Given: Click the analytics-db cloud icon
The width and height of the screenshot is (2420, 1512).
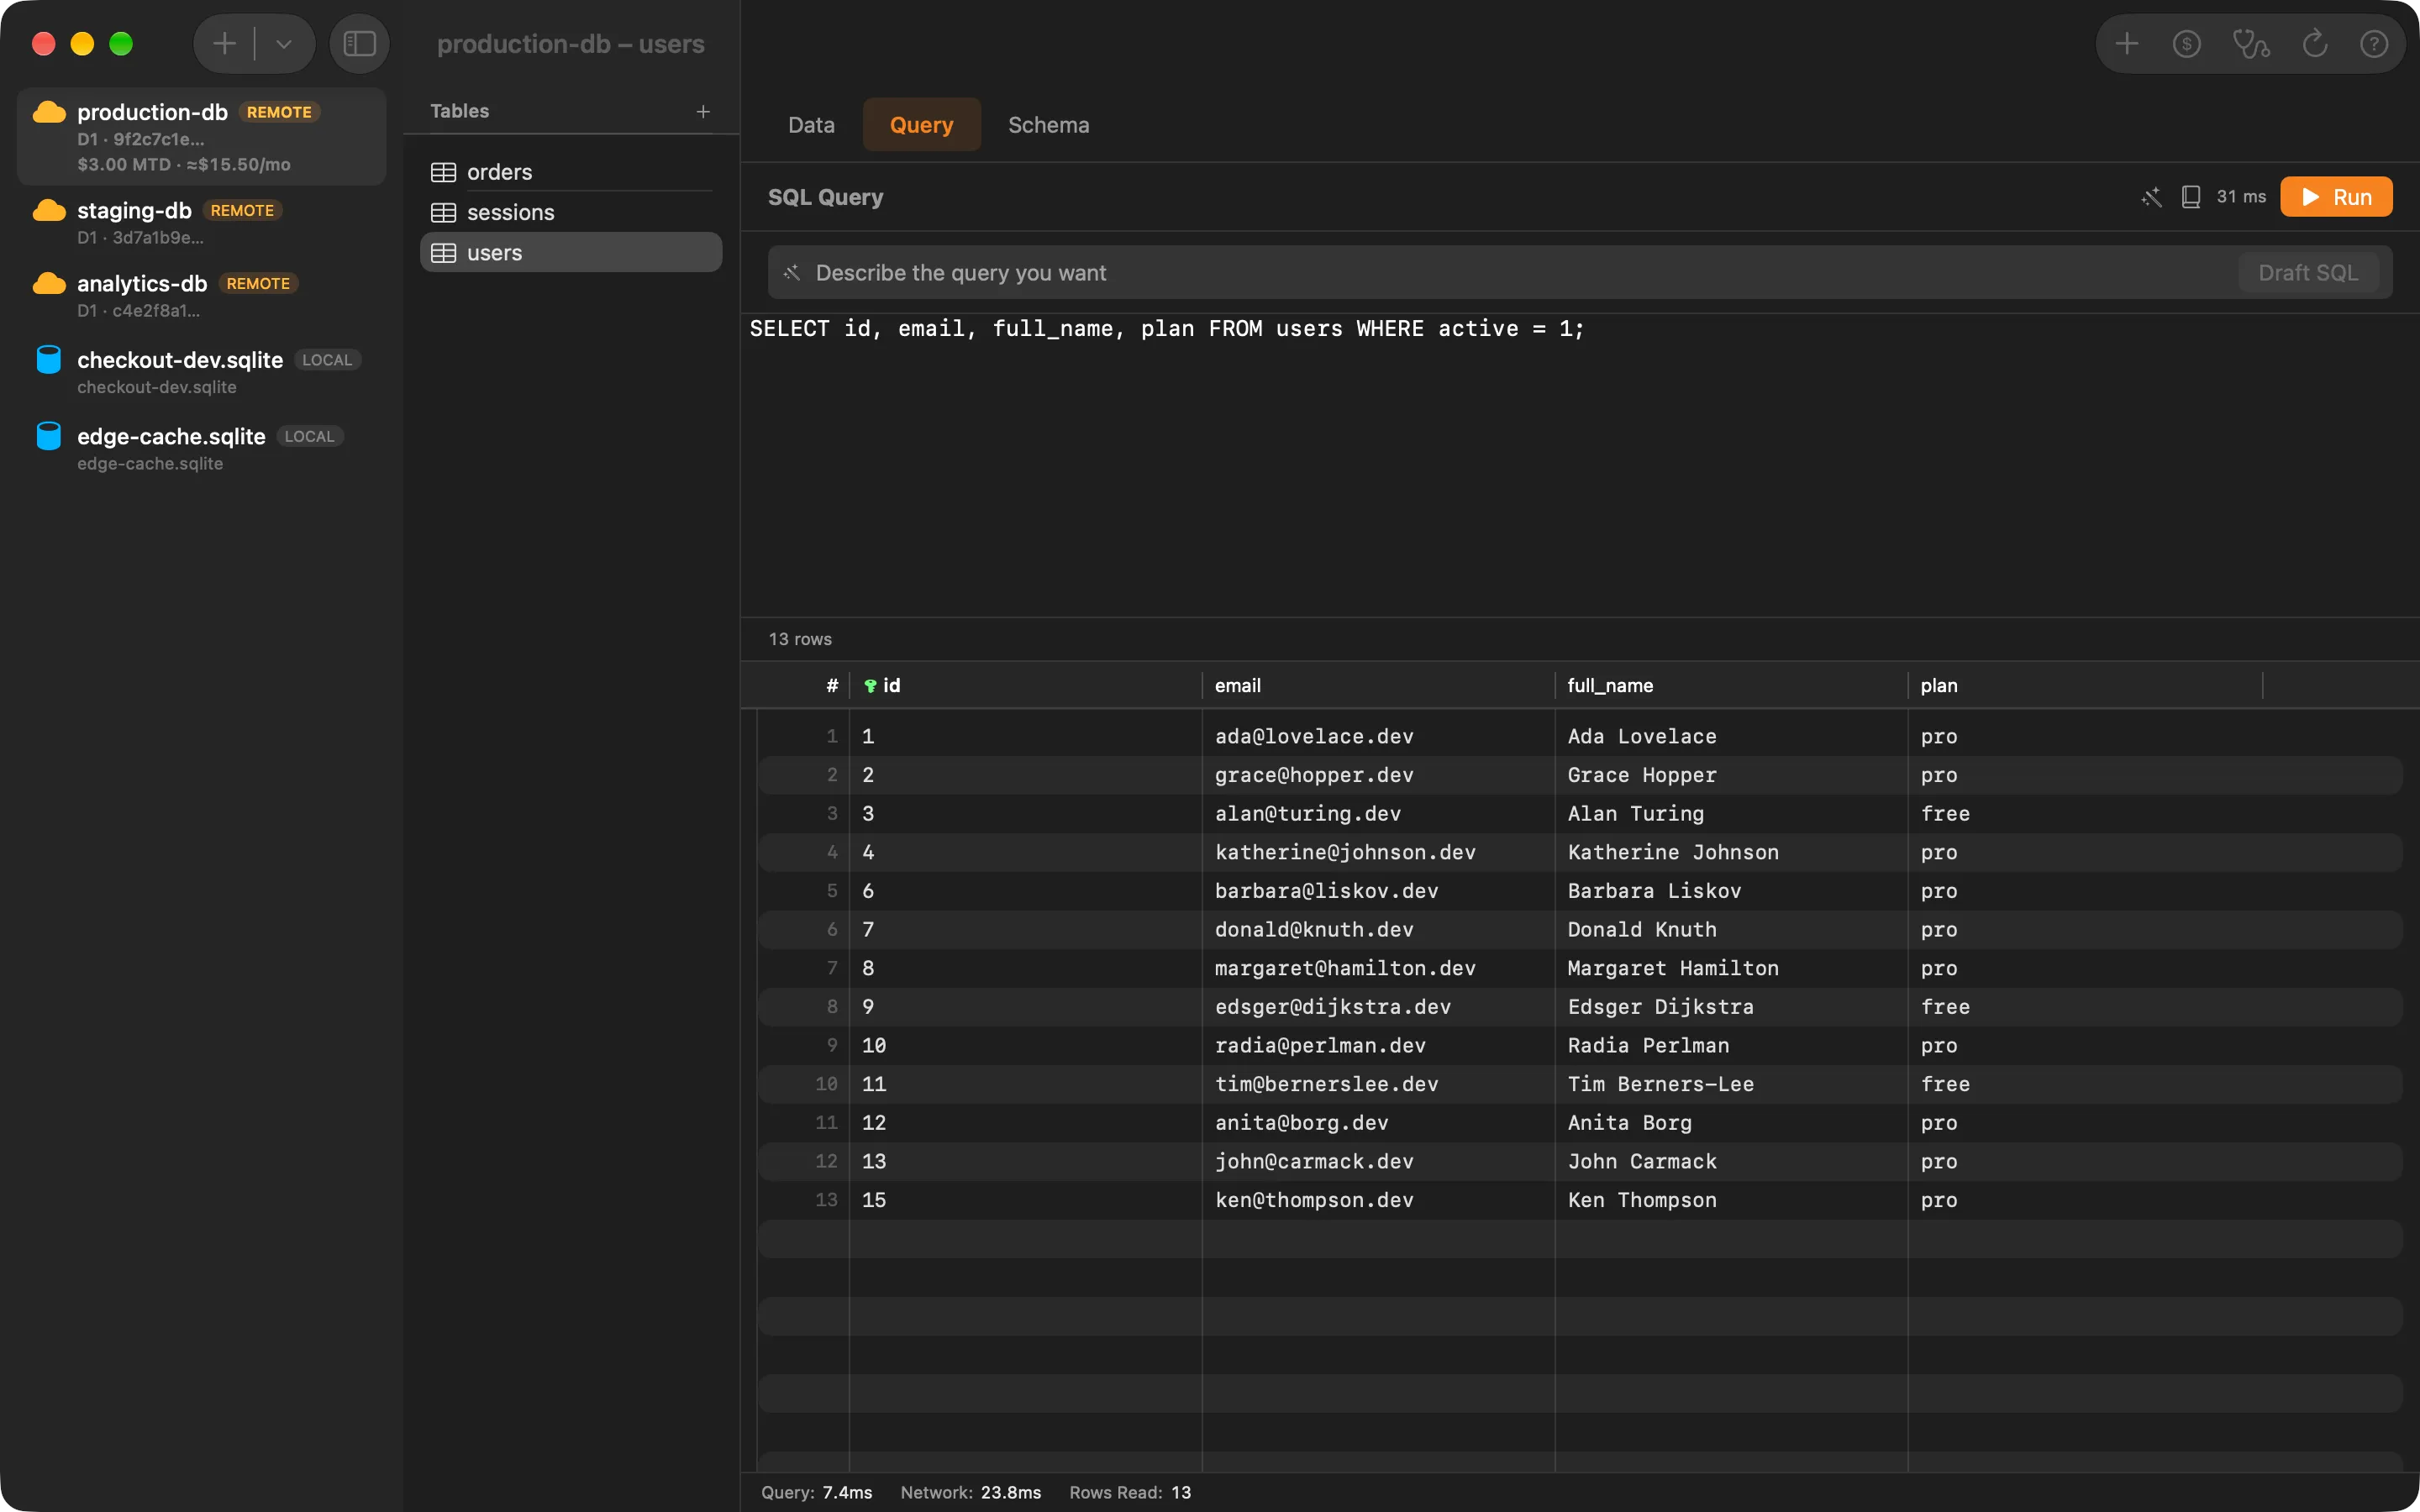Looking at the screenshot, I should tap(49, 284).
